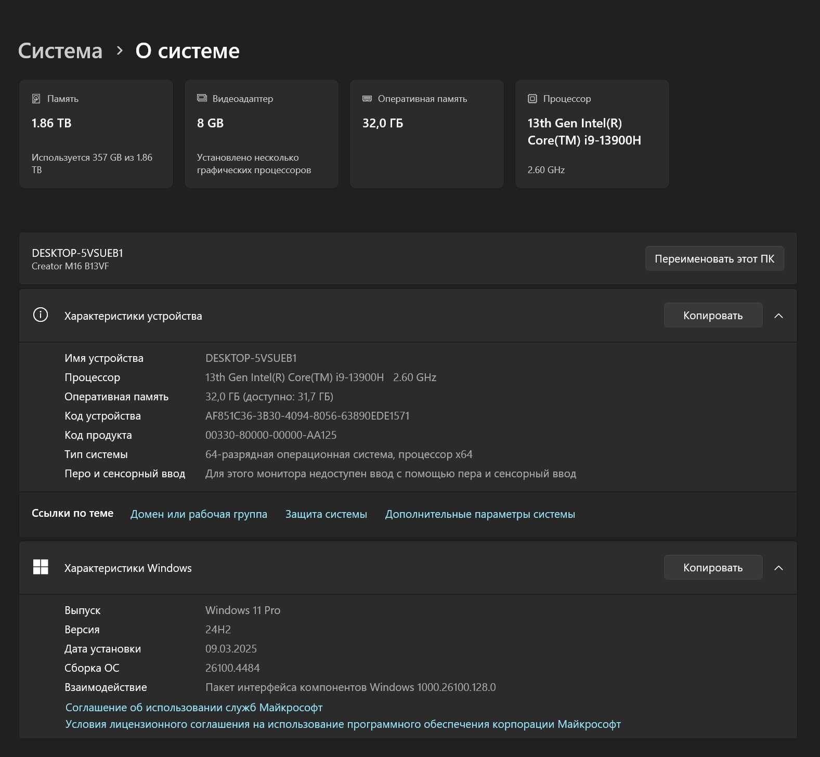Screen dimensions: 820x757
Task: Copy device specifications with Копировать button
Action: tap(713, 316)
